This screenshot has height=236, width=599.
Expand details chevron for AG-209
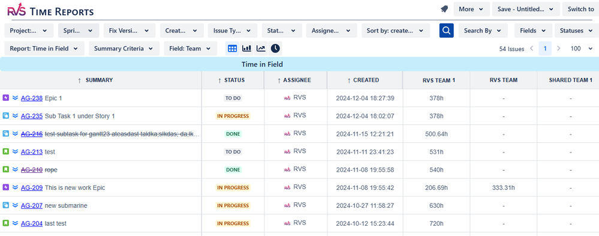click(x=15, y=187)
